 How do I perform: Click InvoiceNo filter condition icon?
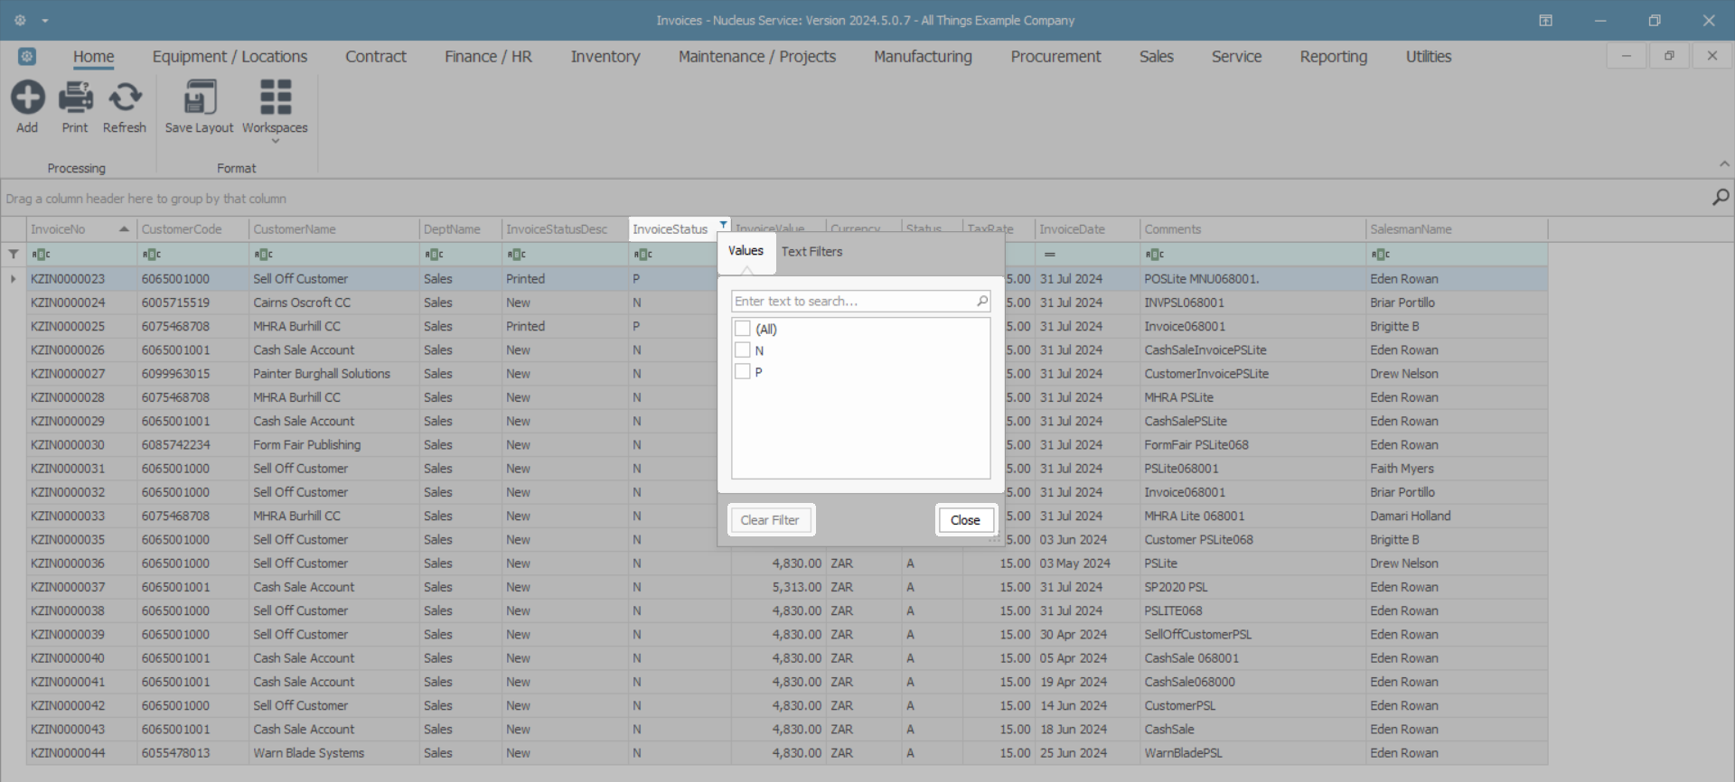41,255
